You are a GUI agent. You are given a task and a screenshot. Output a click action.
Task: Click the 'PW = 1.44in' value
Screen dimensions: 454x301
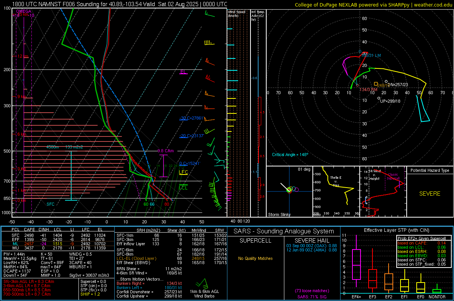click(15, 254)
